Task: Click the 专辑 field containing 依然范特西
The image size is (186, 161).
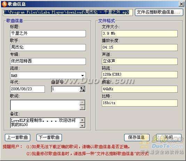Action: [x=48, y=61]
